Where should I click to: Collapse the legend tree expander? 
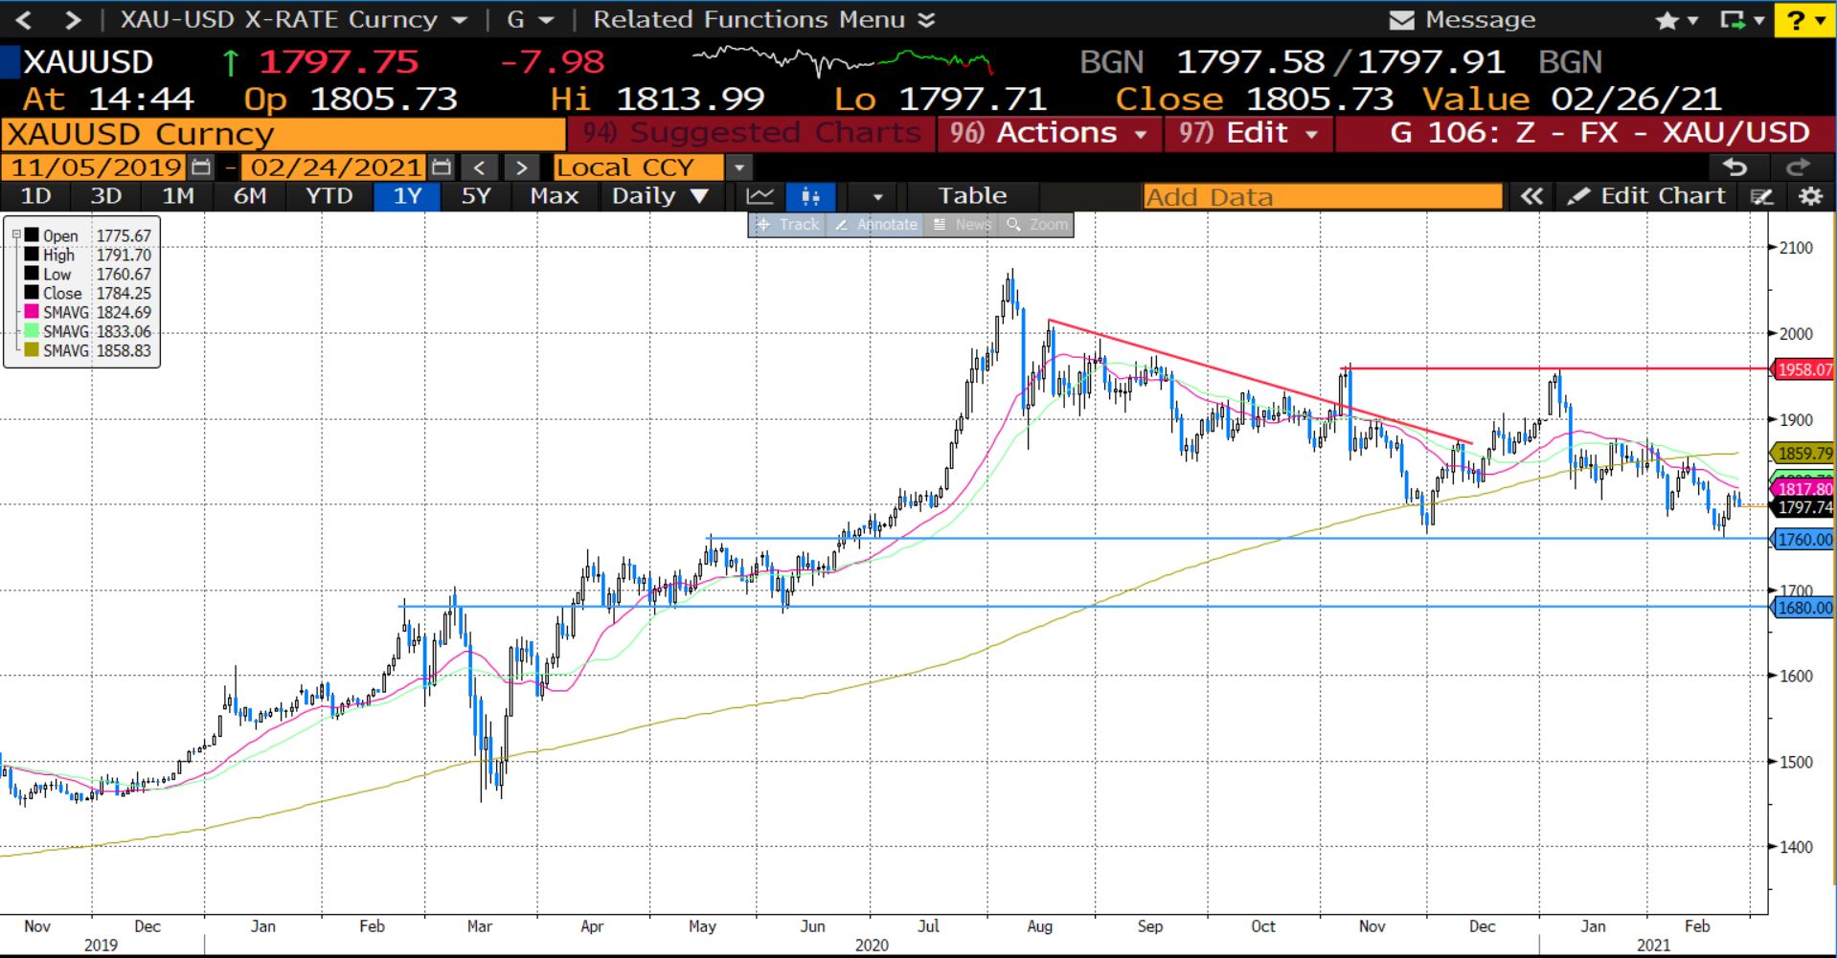click(16, 234)
